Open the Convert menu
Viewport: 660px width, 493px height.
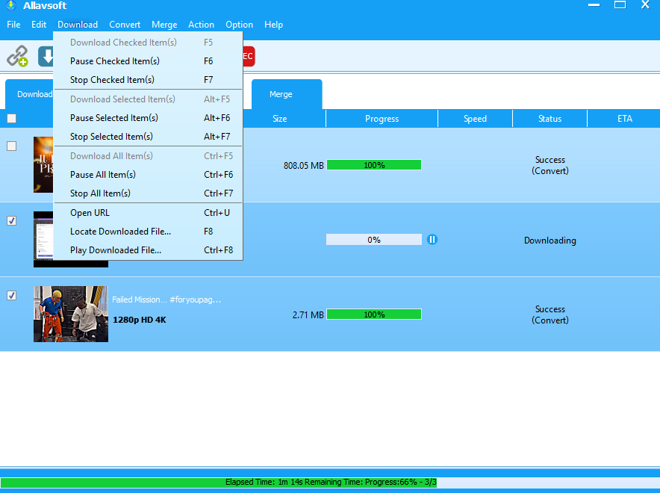point(125,25)
